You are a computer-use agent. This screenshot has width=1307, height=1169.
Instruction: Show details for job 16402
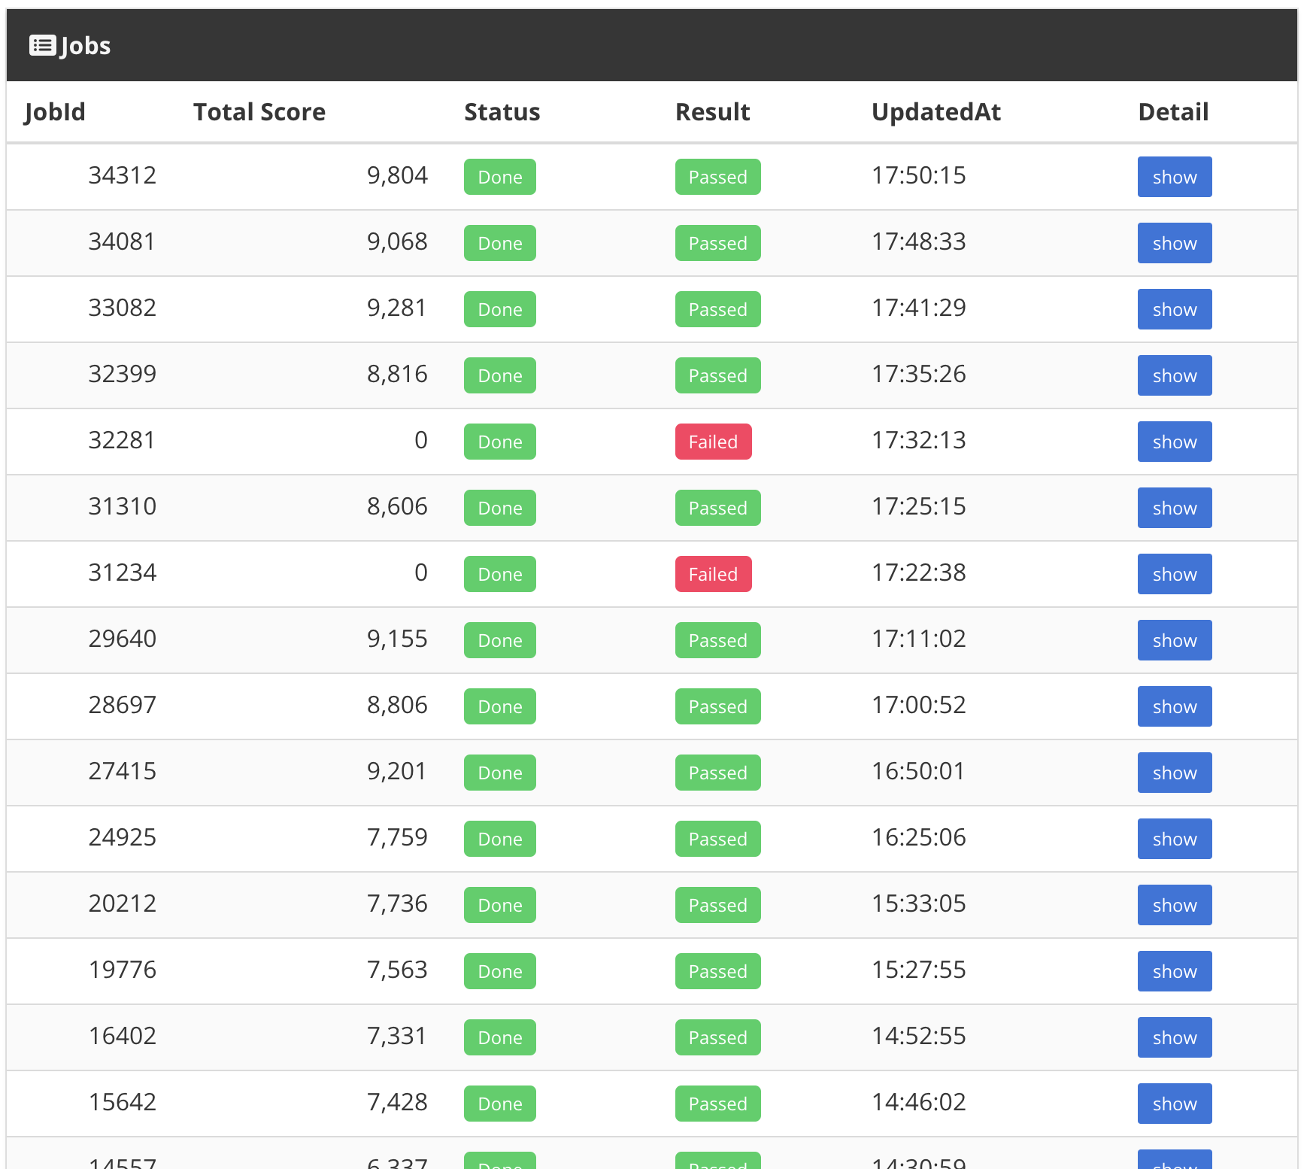tap(1175, 1037)
